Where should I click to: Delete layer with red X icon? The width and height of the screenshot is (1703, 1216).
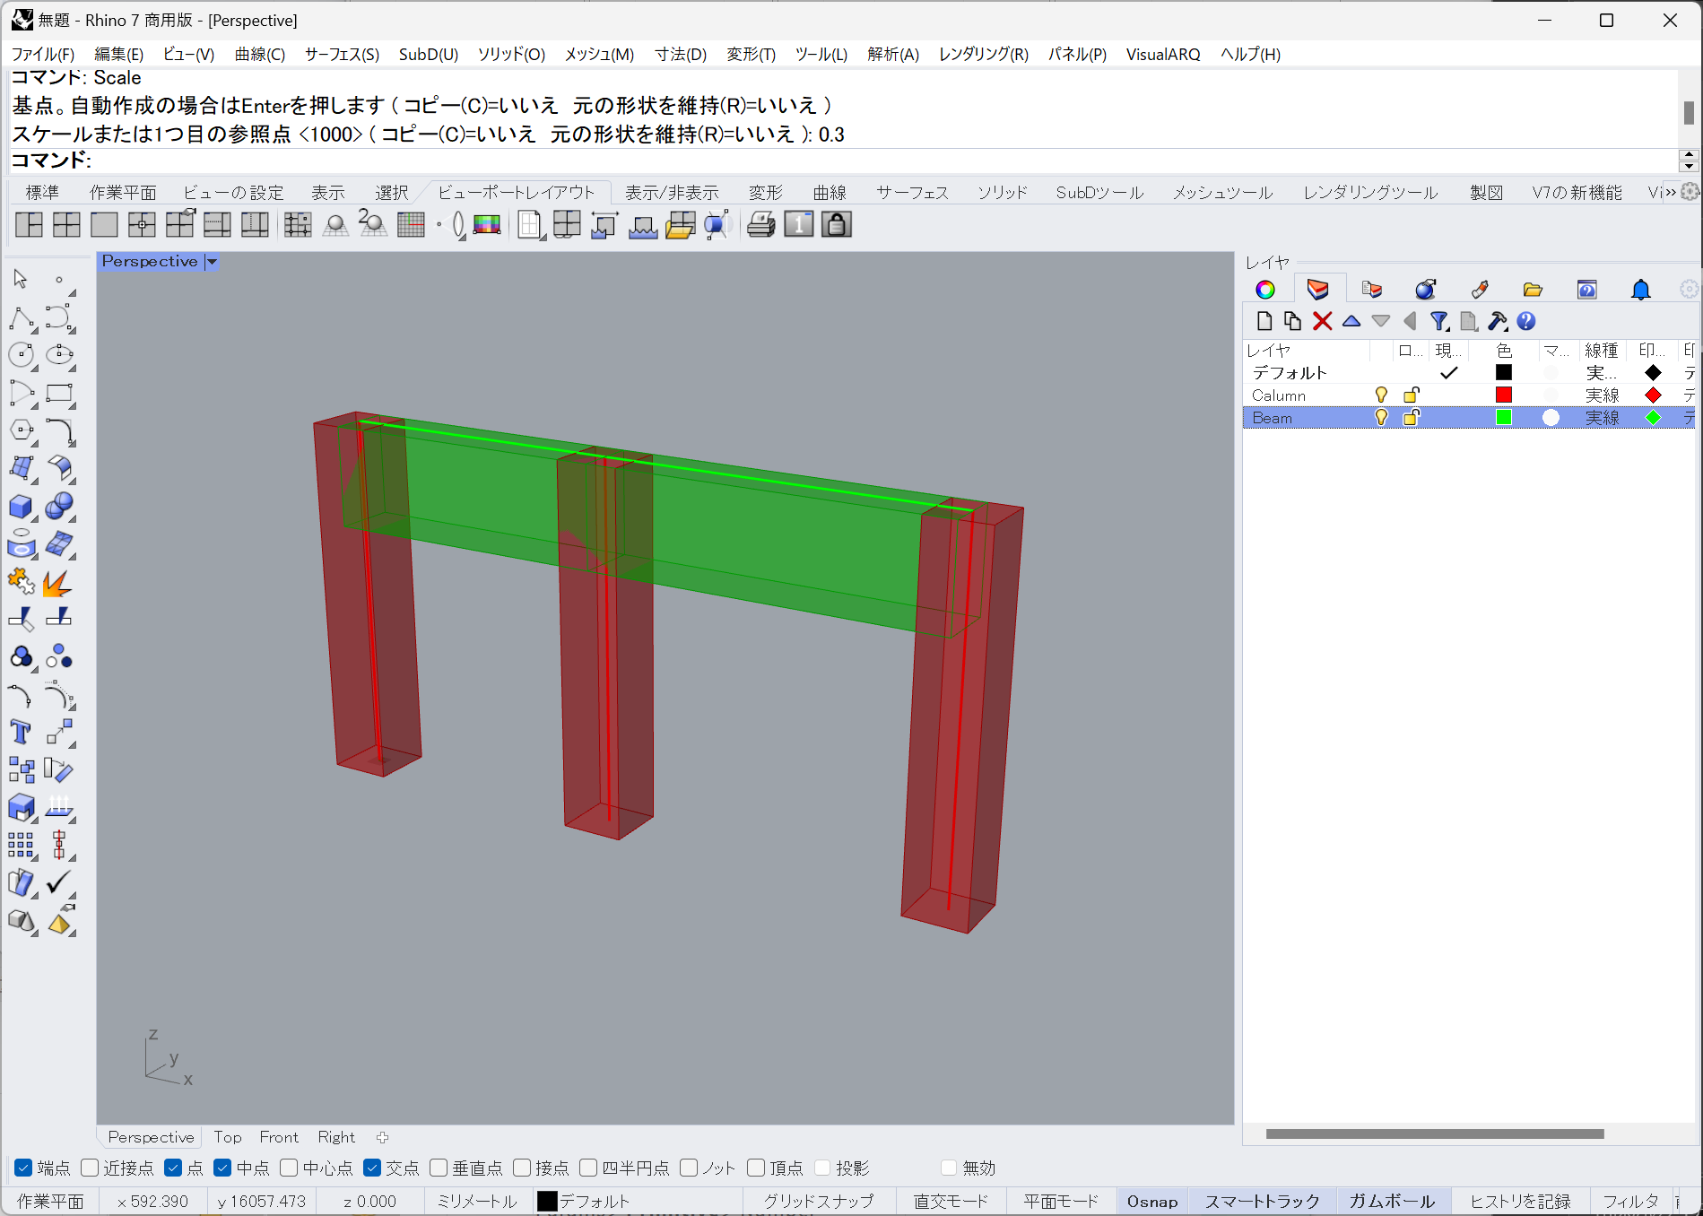coord(1322,321)
